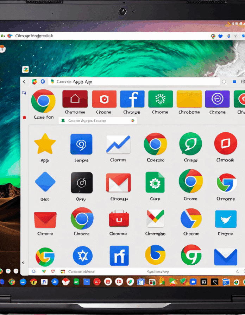Launch the black target app labeled OPfy
This screenshot has height=315, width=245.
[x=82, y=182]
